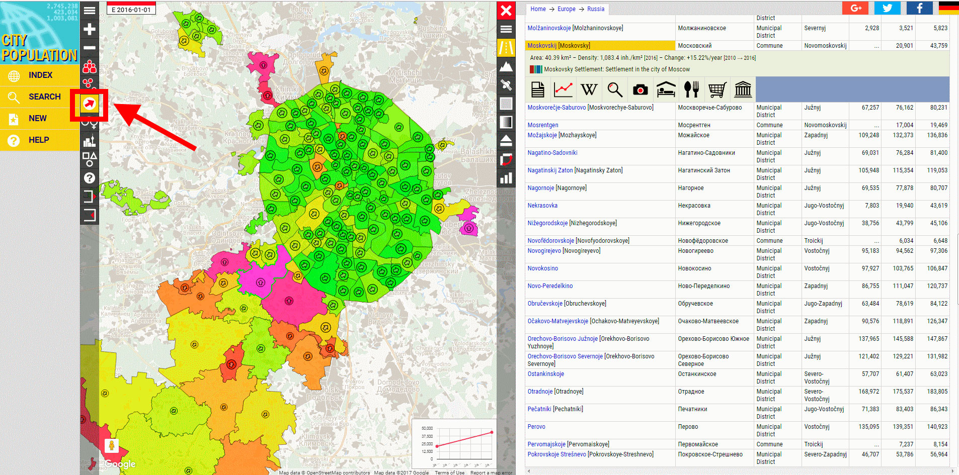The image size is (959, 475).
Task: Open the shopping cart icon
Action: point(717,90)
